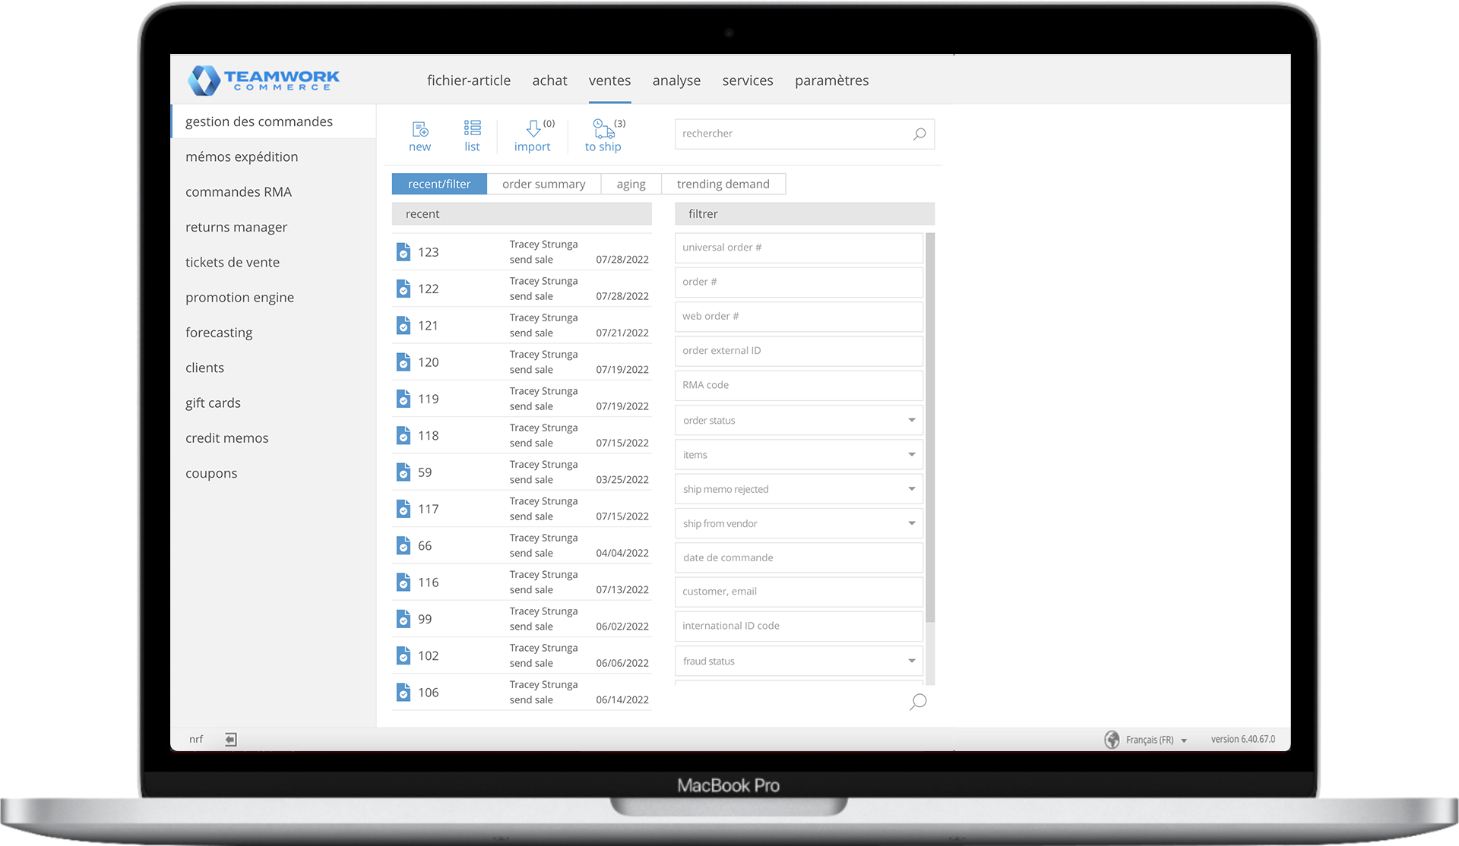Create a new order via the new icon
The width and height of the screenshot is (1459, 846).
click(x=419, y=129)
